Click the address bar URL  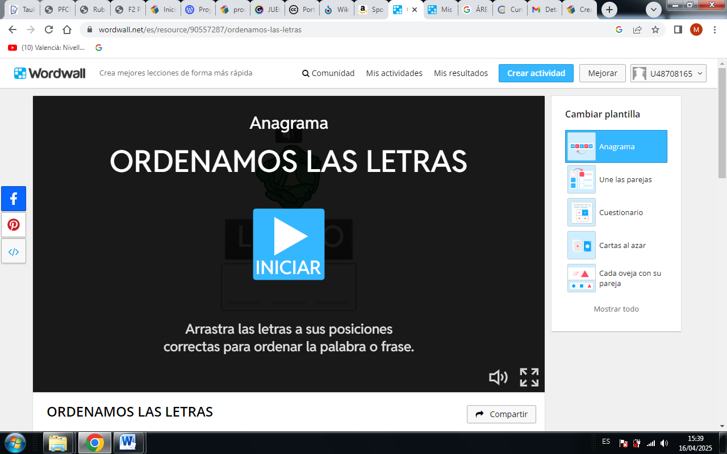200,30
